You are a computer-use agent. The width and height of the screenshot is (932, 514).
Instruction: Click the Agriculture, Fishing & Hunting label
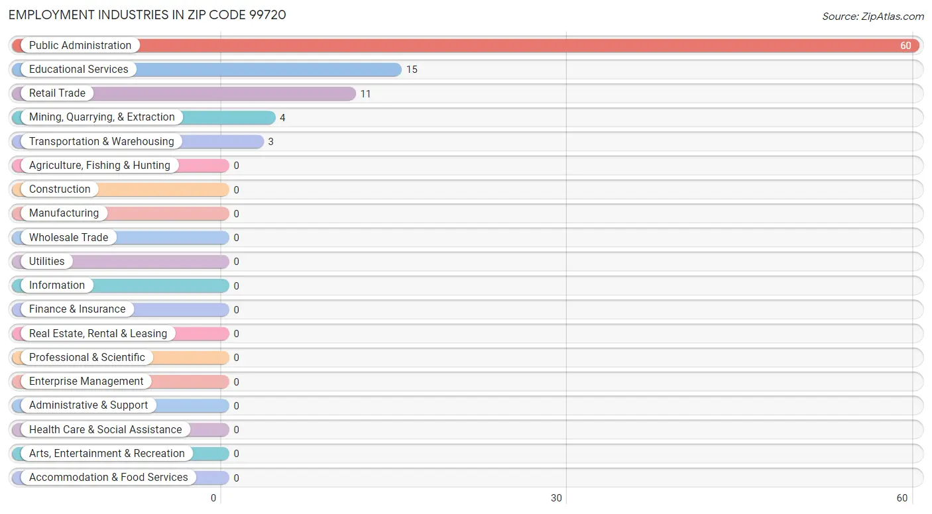[x=99, y=165]
